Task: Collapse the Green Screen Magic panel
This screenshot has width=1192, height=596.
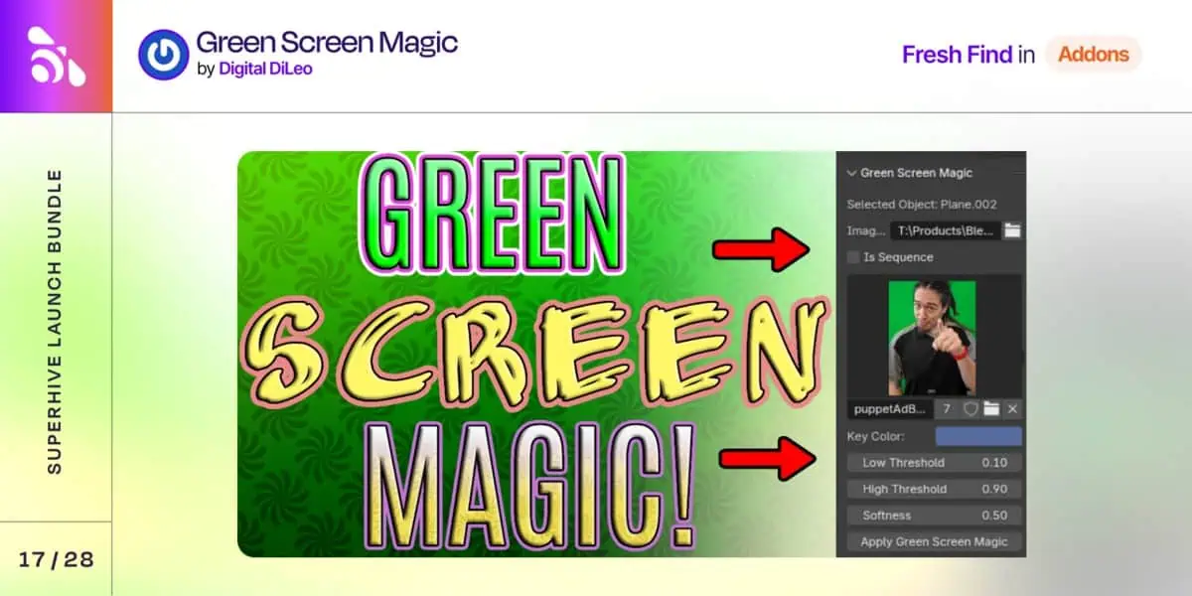Action: [x=851, y=173]
